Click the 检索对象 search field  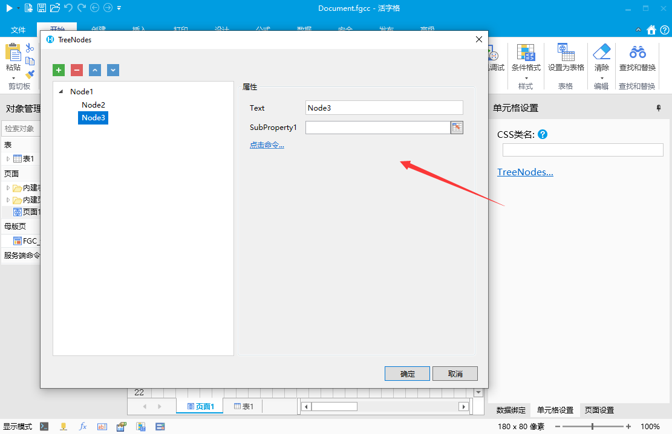[21, 129]
